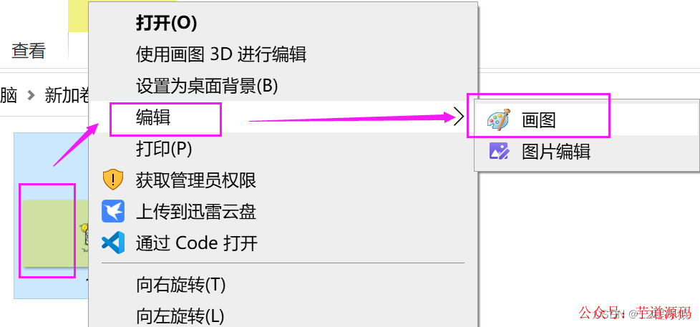The width and height of the screenshot is (700, 327).
Task: Click breadcrumb chevron before 新加卷
Action: tap(31, 95)
